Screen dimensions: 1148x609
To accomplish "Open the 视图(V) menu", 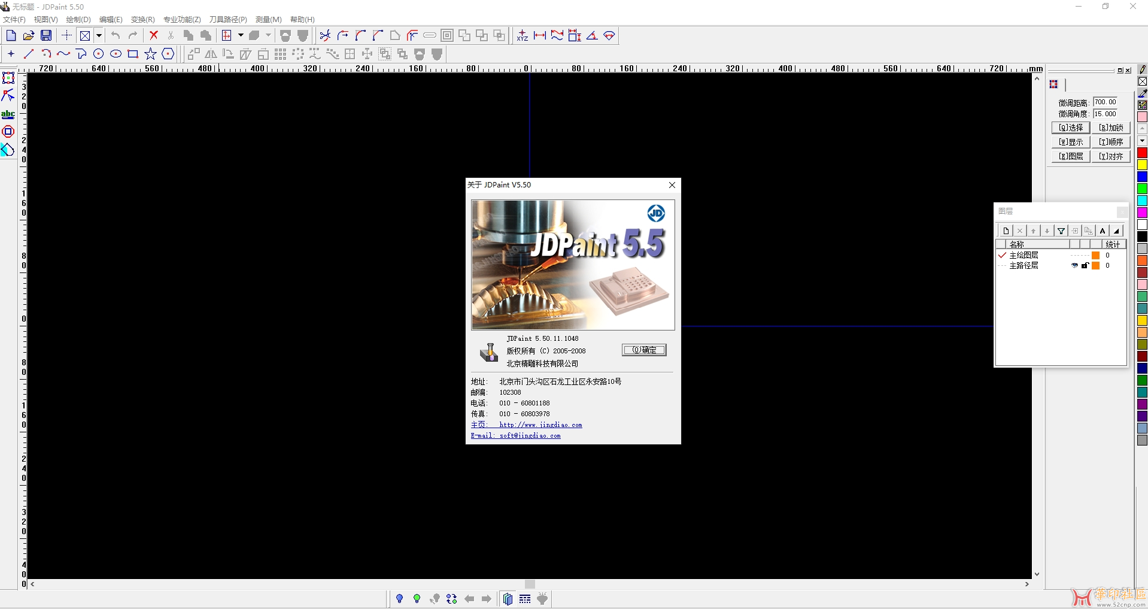I will pyautogui.click(x=45, y=20).
